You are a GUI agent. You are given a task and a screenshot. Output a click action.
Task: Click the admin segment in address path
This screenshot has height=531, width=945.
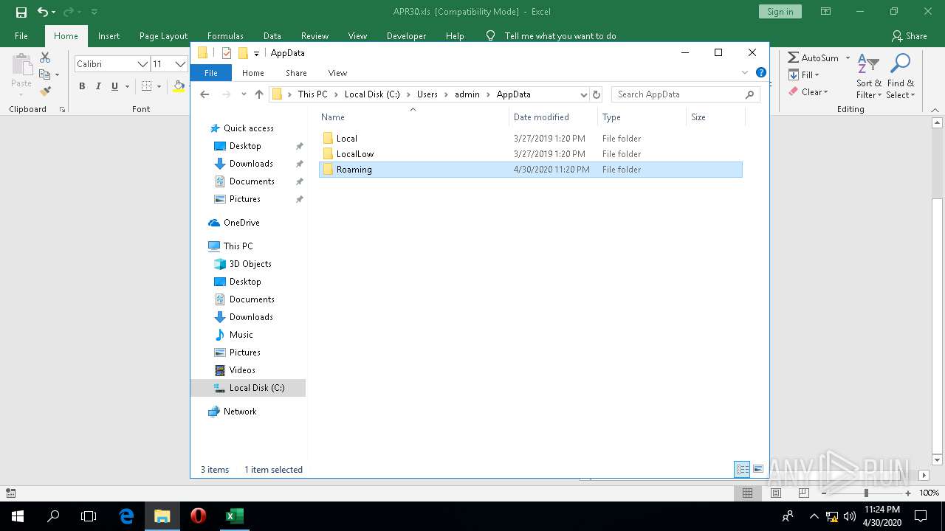(x=467, y=94)
